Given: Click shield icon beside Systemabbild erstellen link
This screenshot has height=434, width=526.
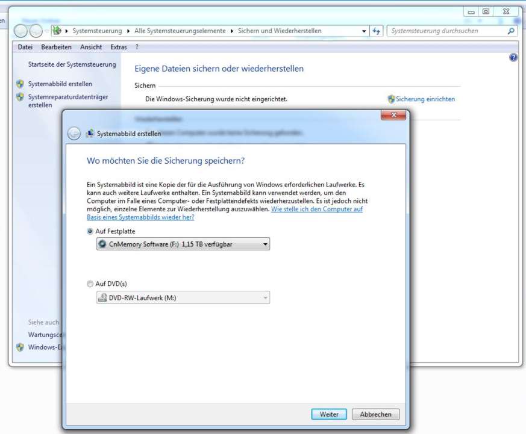Looking at the screenshot, I should click(x=20, y=84).
